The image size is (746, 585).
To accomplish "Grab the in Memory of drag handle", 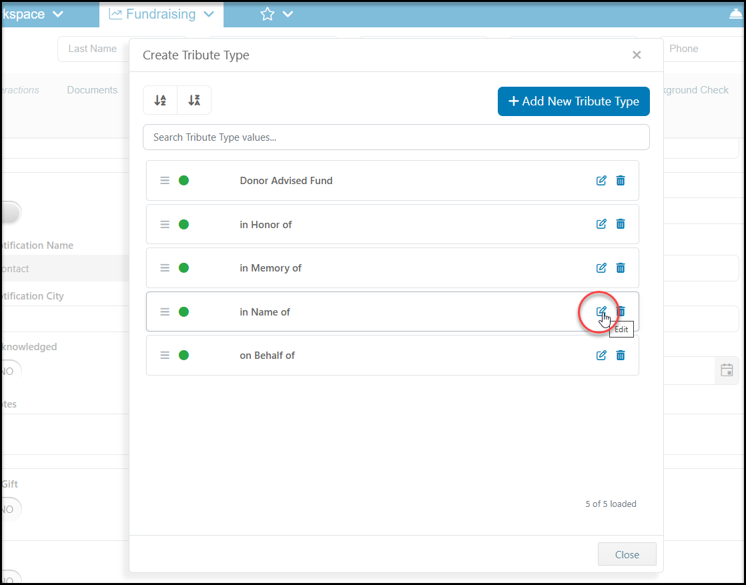I will [165, 267].
